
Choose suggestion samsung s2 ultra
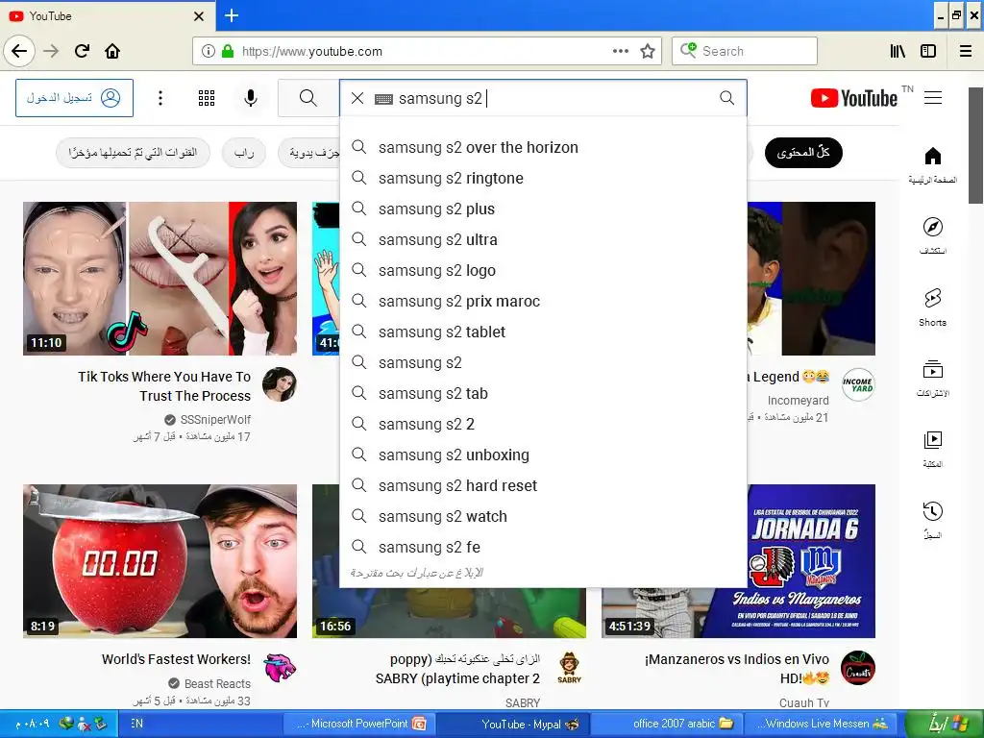[x=544, y=239]
